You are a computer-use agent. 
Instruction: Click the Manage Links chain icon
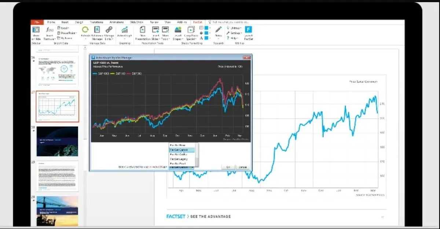tap(109, 30)
